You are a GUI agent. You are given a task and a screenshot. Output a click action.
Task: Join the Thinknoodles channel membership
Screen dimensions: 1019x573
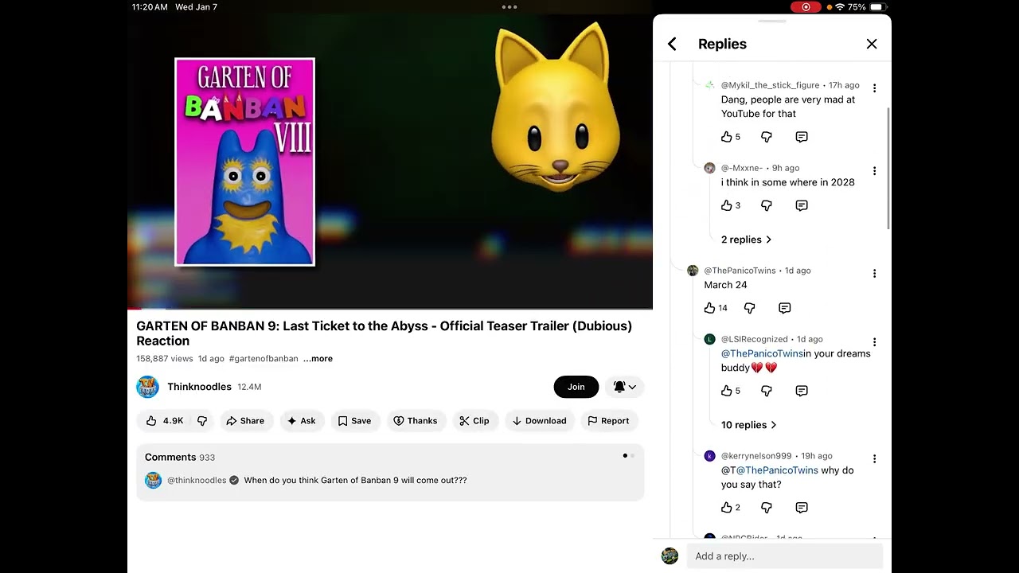576,387
